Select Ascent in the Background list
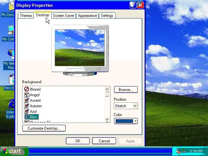208x156 pixels. click(35, 100)
